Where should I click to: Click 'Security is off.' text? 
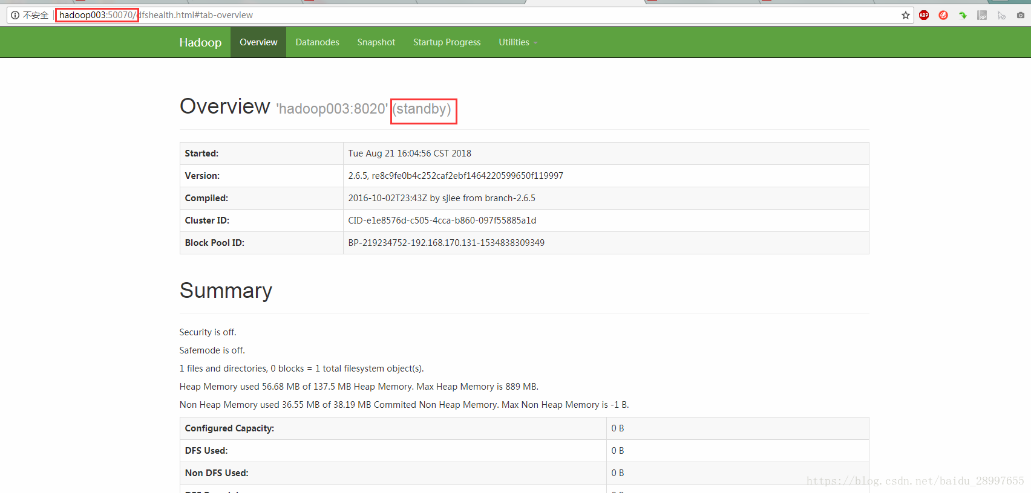[x=208, y=332]
